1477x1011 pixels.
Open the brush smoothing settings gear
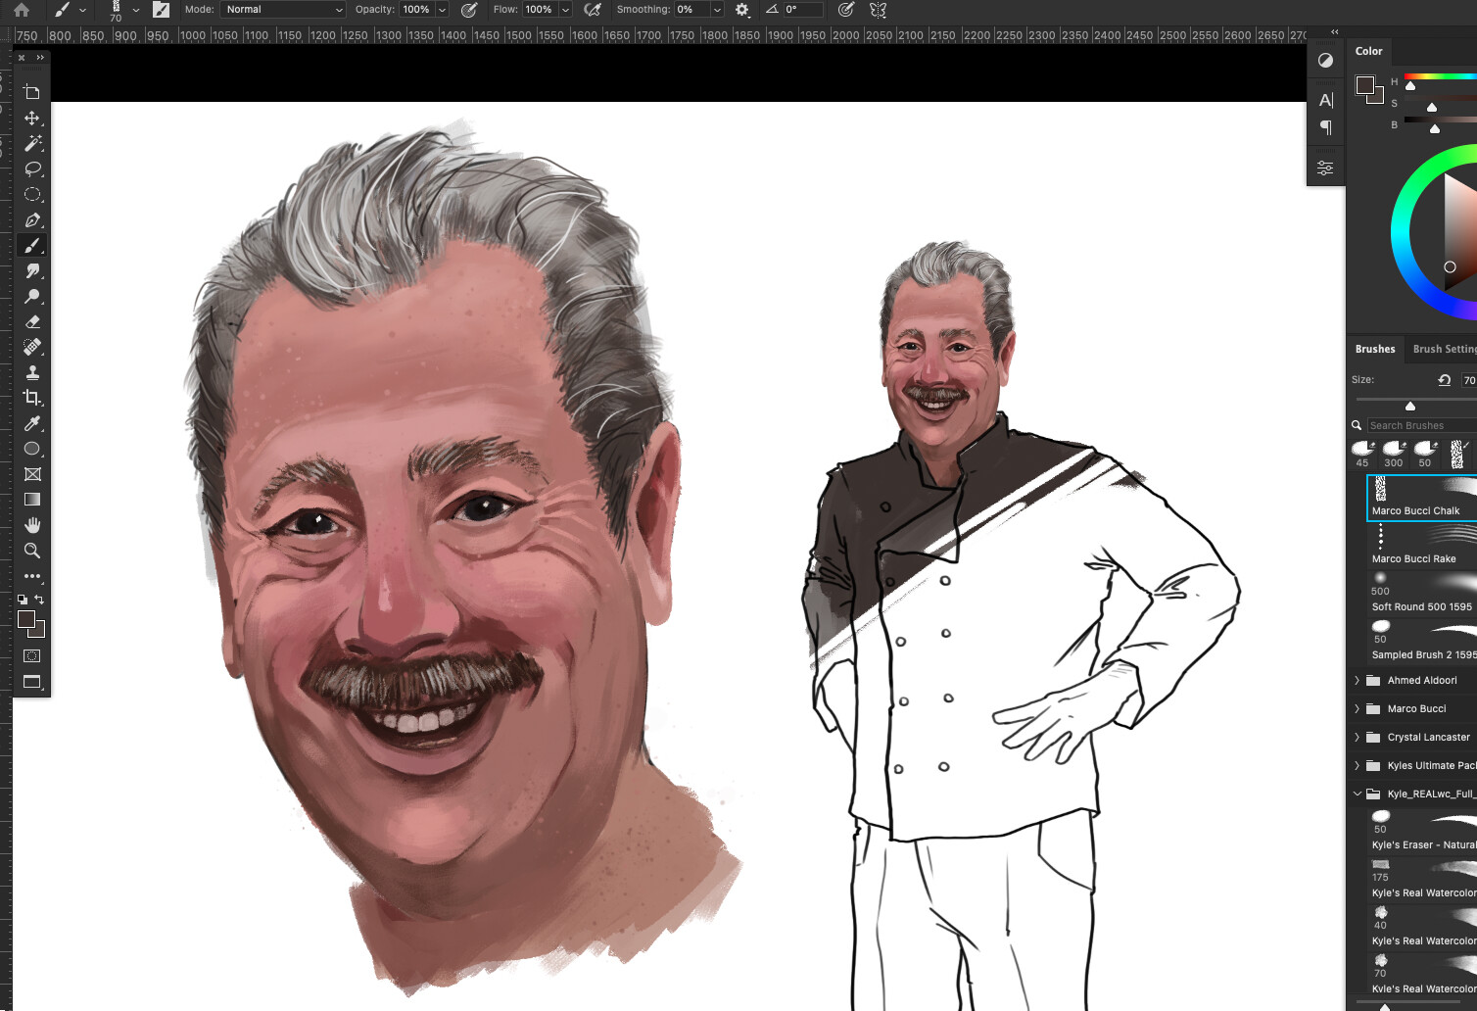click(x=741, y=10)
